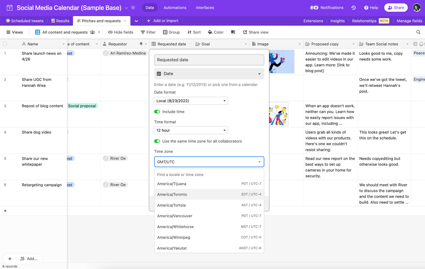Open Name field header dropdown arrow
The width and height of the screenshot is (425, 269).
(63, 44)
